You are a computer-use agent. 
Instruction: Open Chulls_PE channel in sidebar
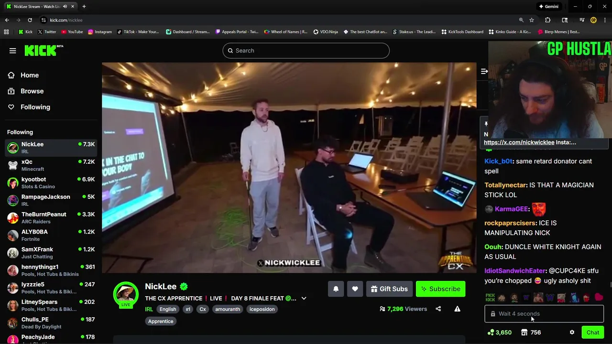coord(51,322)
